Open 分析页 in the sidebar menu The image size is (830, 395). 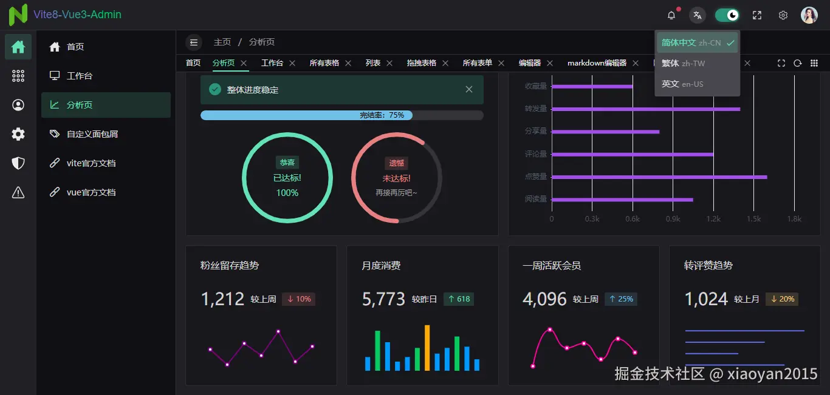point(106,105)
